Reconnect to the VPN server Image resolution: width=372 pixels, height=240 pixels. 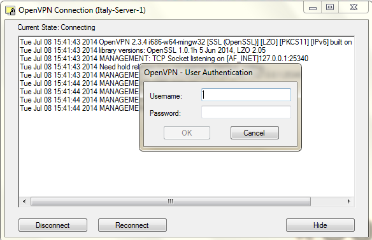(x=132, y=225)
